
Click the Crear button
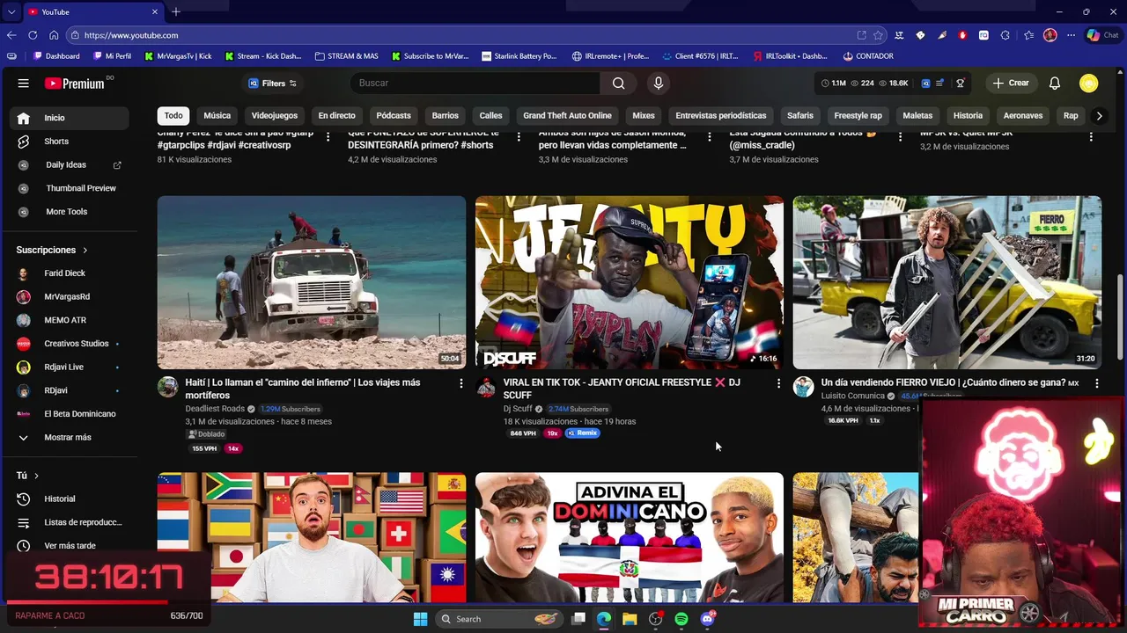click(1011, 83)
